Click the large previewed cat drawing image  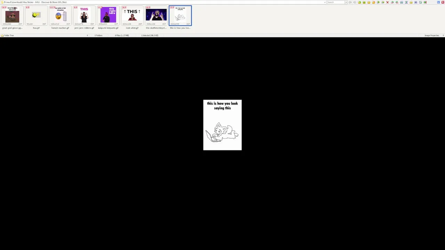click(x=222, y=125)
